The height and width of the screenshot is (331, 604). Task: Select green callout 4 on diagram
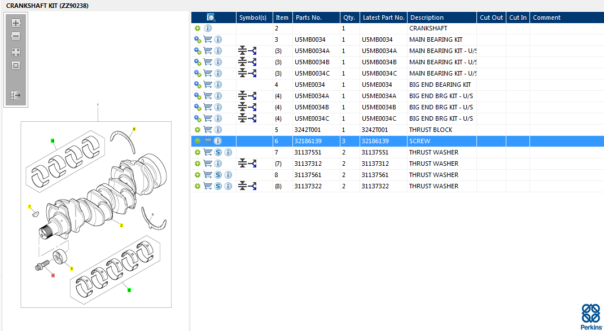[x=52, y=140]
